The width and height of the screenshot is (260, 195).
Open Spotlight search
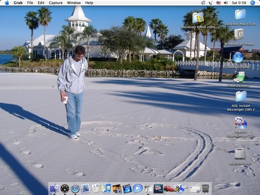(253, 3)
